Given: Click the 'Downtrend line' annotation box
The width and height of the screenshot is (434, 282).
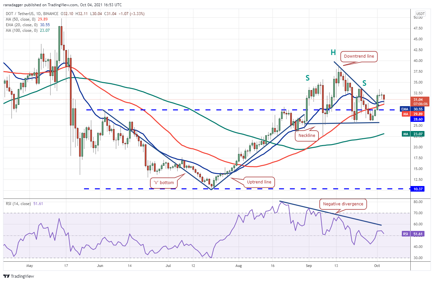Looking at the screenshot, I should (359, 56).
